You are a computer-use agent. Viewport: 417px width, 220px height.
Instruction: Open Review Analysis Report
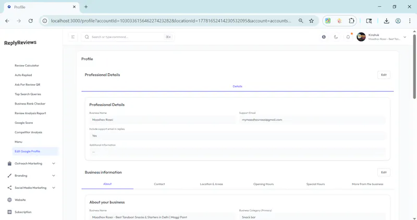[30, 113]
